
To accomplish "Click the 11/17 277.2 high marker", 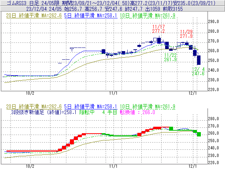I will [x=158, y=29].
